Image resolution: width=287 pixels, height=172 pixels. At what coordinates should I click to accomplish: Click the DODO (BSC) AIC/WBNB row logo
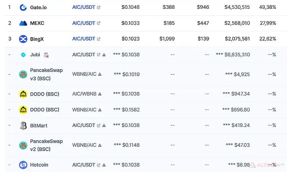click(23, 94)
